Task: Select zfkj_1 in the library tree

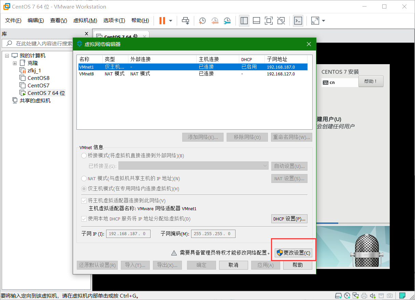Action: (x=34, y=71)
